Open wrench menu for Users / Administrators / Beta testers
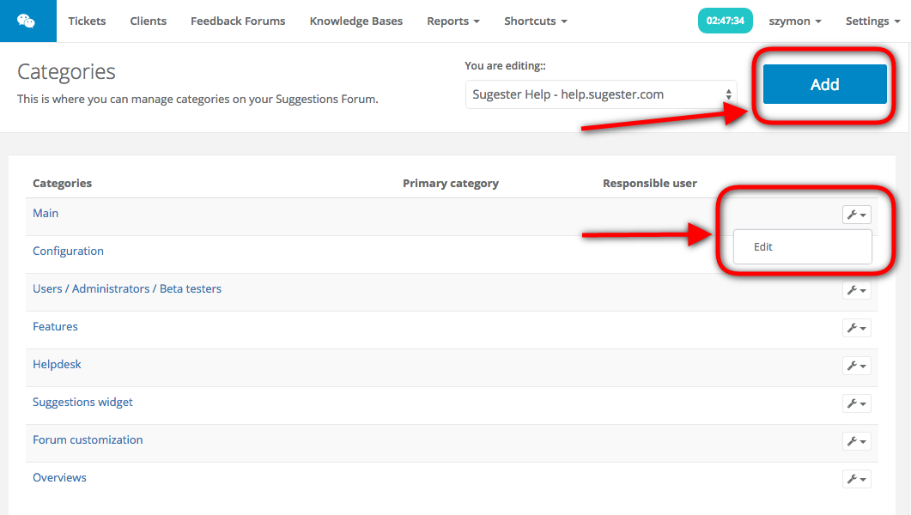Viewport: 911px width, 515px height. tap(856, 290)
